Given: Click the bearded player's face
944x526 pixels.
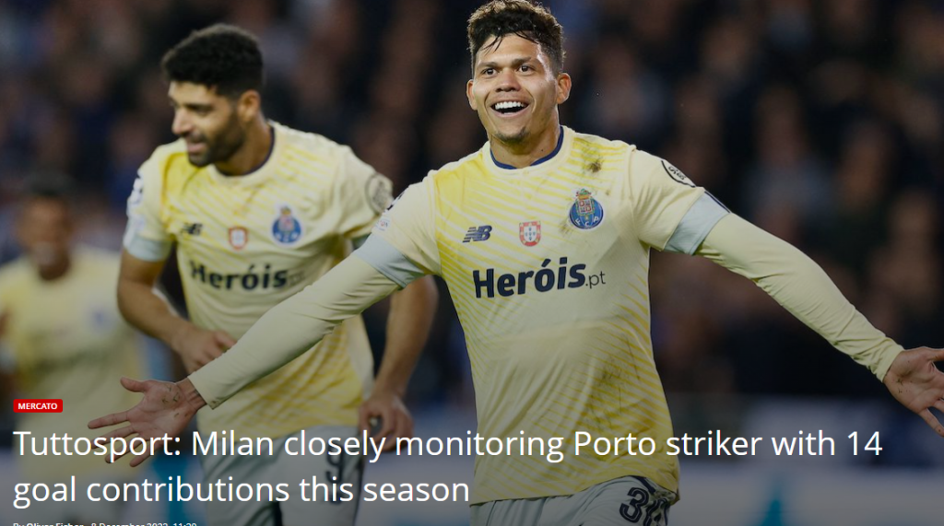Looking at the screenshot, I should point(205,121).
